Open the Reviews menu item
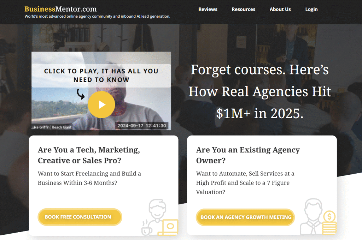This screenshot has width=362, height=240. (x=208, y=10)
